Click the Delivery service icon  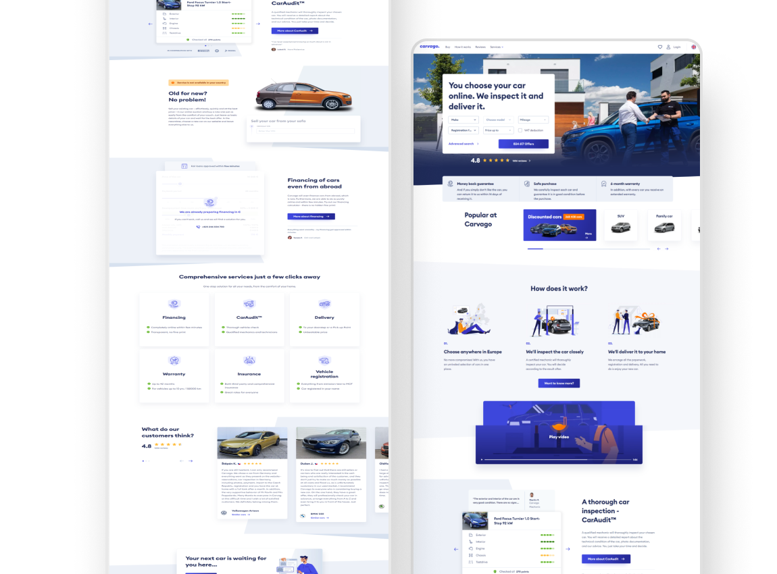click(x=324, y=304)
